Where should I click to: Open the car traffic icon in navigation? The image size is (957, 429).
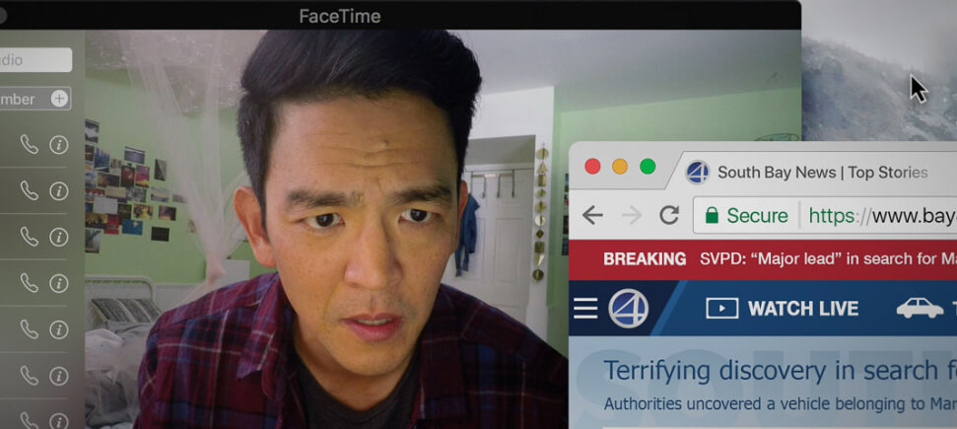pyautogui.click(x=919, y=309)
